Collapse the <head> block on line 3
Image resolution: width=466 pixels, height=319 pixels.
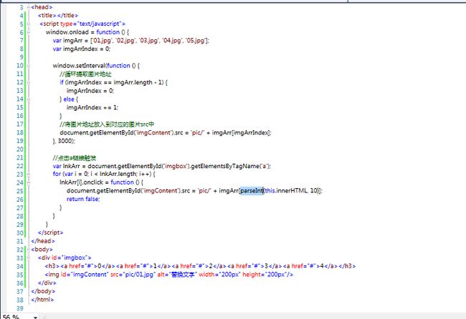(29, 7)
